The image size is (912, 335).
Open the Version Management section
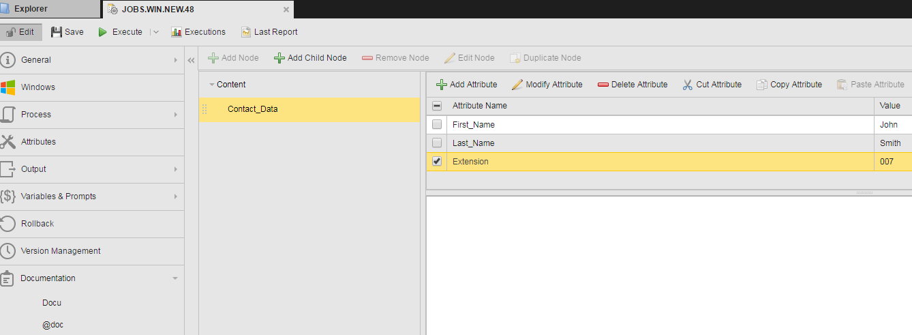92,251
